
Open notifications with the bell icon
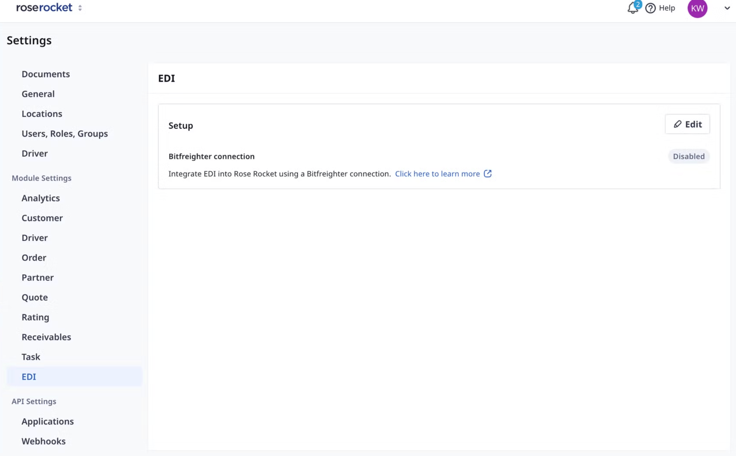pyautogui.click(x=632, y=9)
